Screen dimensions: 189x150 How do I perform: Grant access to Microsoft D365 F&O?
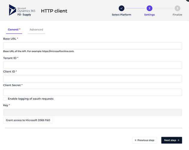pos(28,120)
